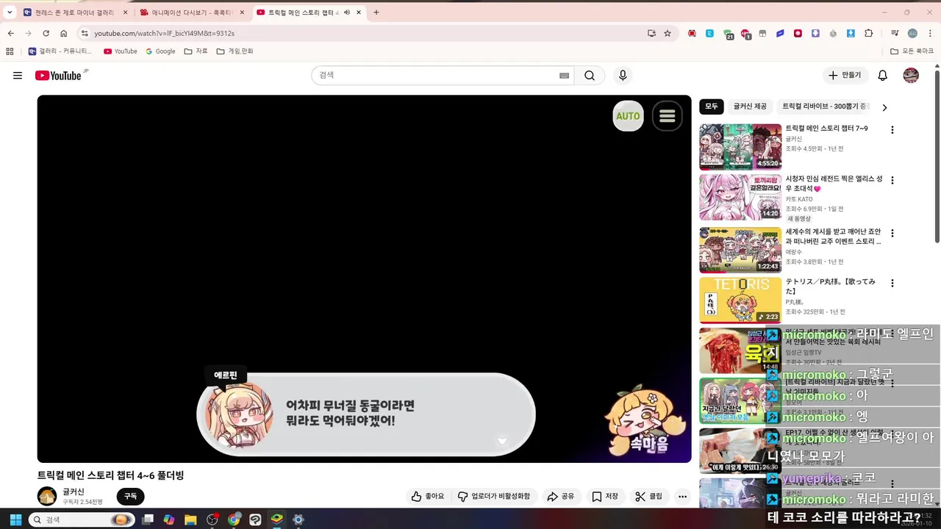941x529 pixels.
Task: Show more filter chips with right arrow
Action: [x=884, y=107]
